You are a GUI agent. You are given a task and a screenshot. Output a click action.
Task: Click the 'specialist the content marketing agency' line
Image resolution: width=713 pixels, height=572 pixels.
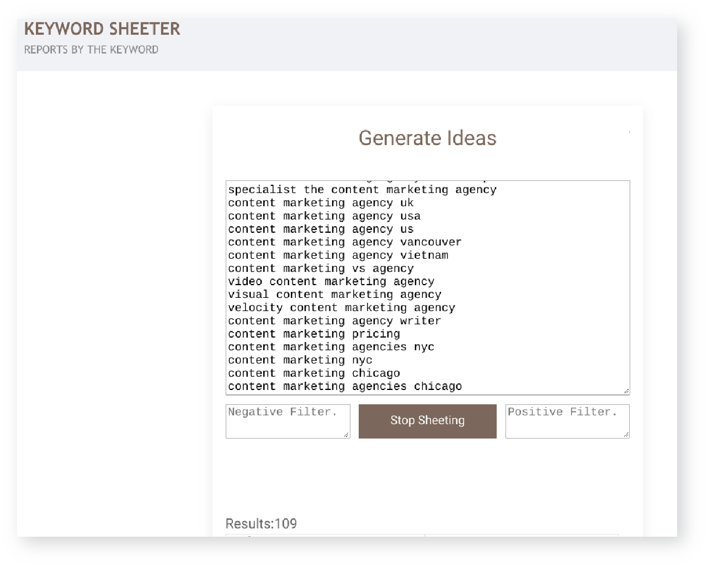[362, 190]
